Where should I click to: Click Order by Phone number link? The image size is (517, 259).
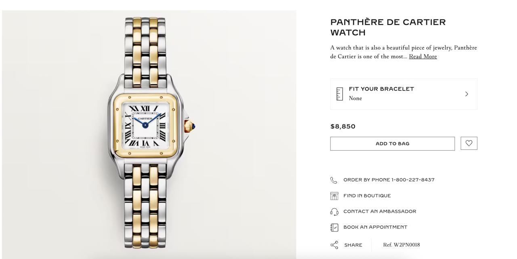pos(389,180)
